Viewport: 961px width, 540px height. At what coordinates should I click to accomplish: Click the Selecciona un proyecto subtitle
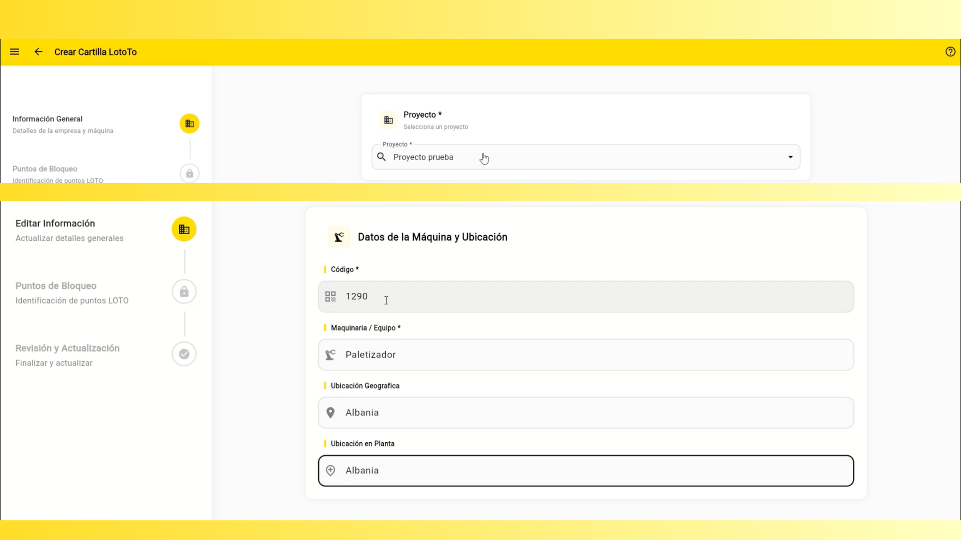click(436, 127)
